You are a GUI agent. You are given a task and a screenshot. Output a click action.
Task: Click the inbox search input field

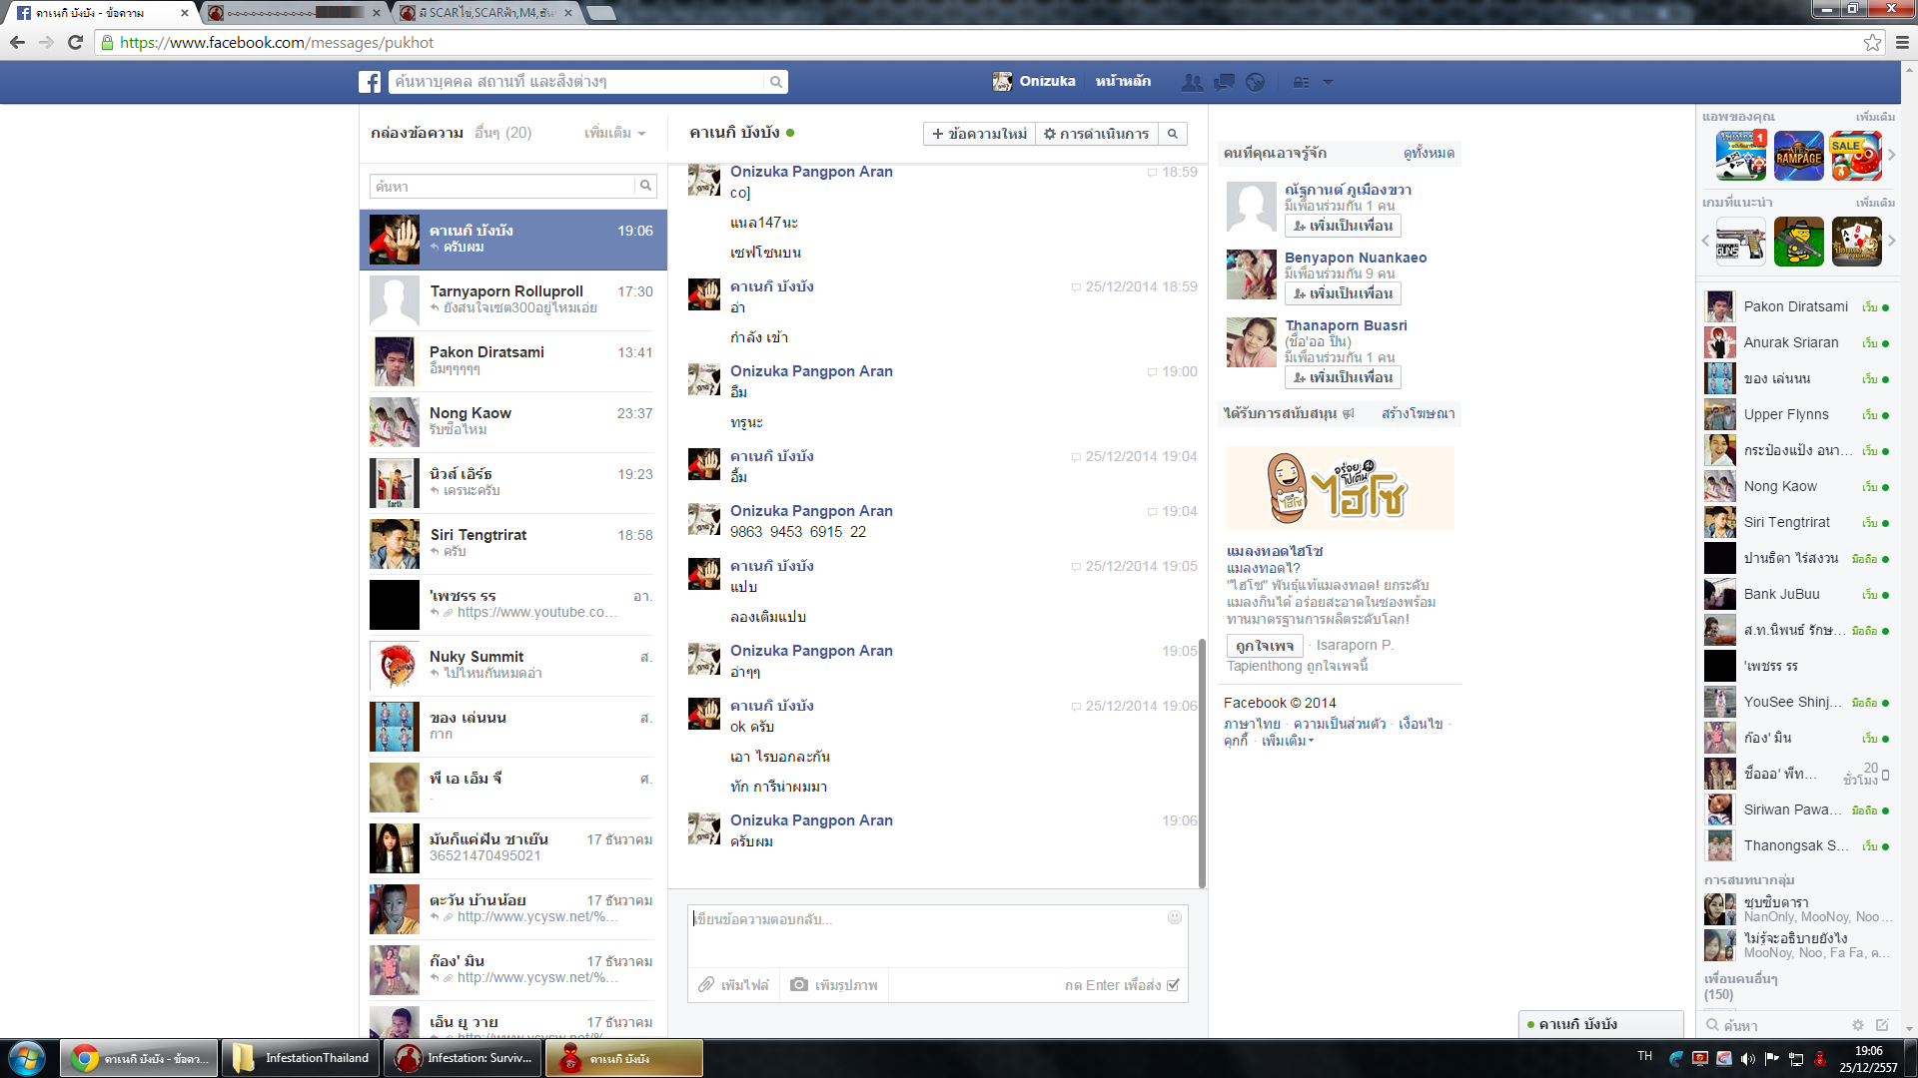tap(501, 187)
